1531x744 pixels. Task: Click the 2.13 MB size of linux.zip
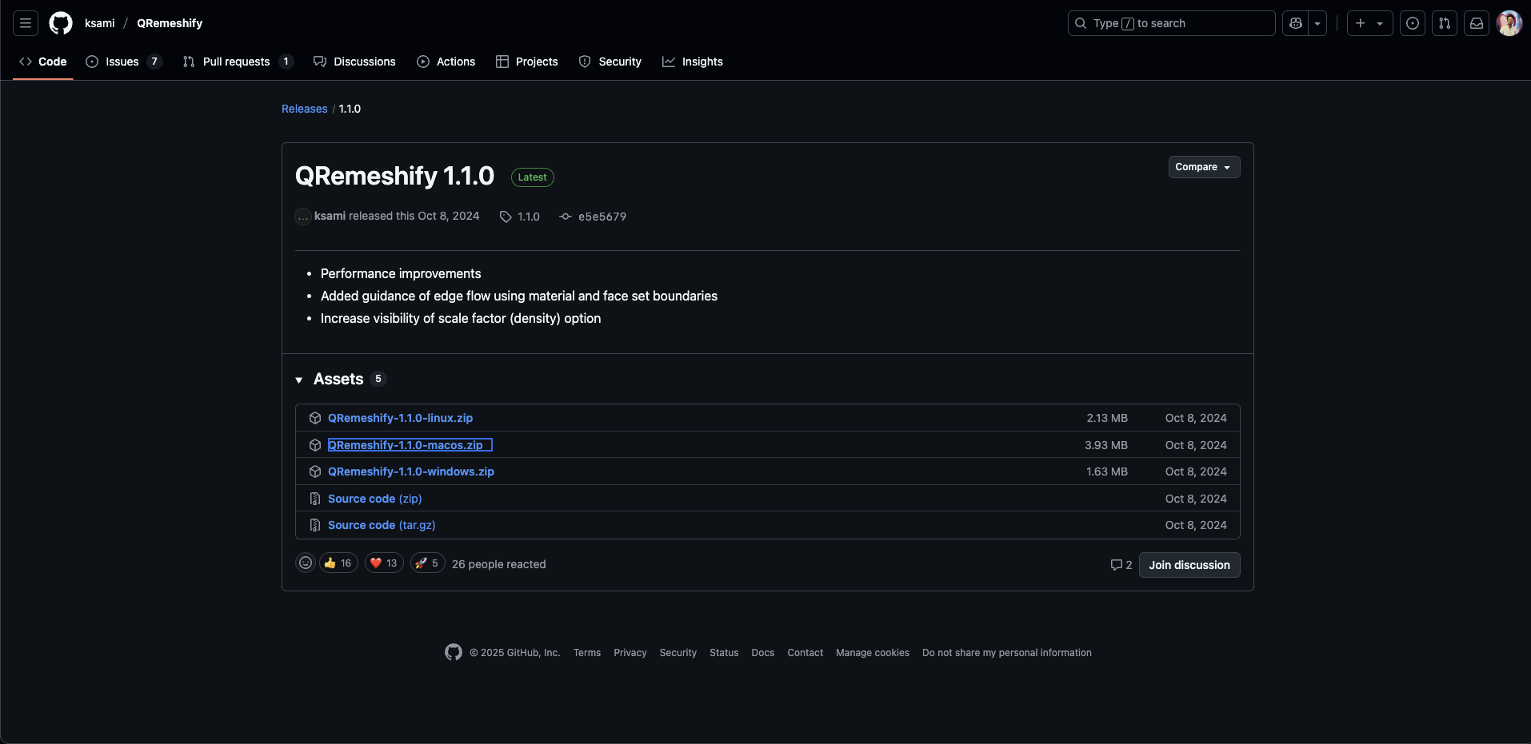coord(1107,418)
